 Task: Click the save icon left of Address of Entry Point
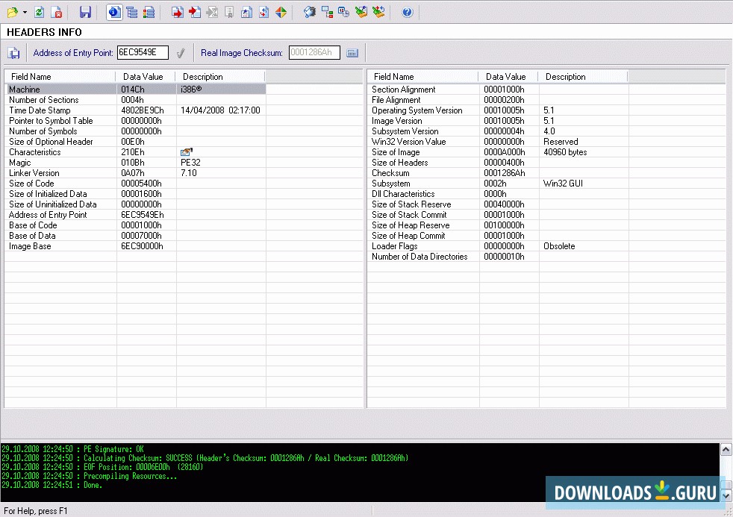pos(13,53)
